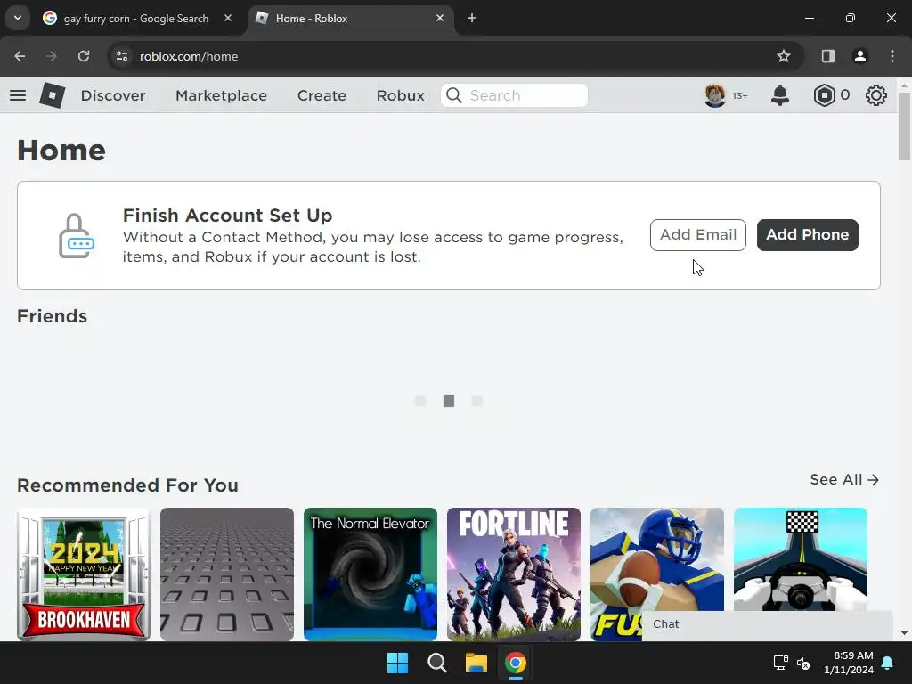Screen dimensions: 912x684
Task: Open taskbar notification bell
Action: click(888, 663)
